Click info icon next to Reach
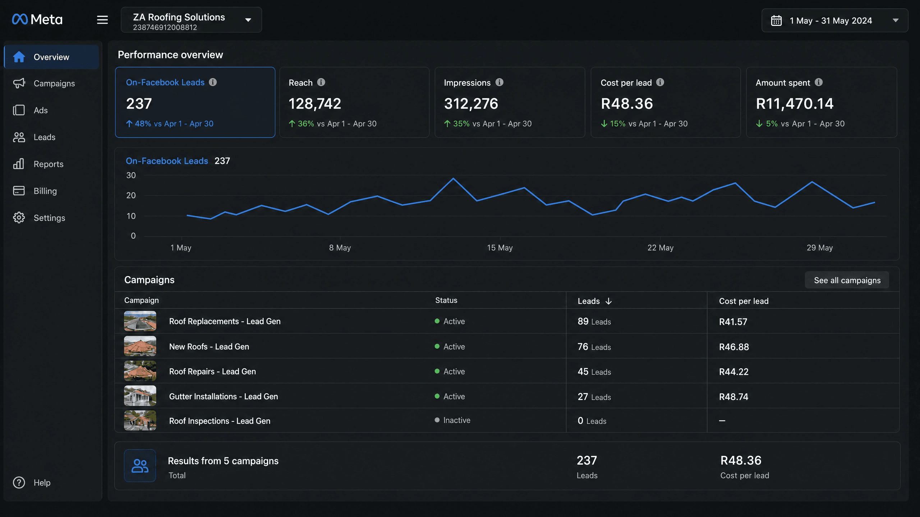The height and width of the screenshot is (517, 920). coord(321,82)
